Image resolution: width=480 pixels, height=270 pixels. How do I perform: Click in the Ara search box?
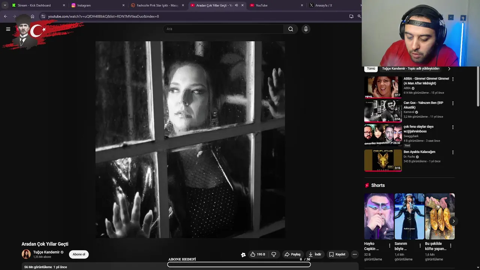[x=223, y=29]
